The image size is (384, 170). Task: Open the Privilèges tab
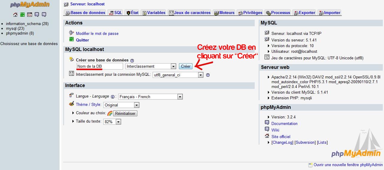(x=250, y=13)
